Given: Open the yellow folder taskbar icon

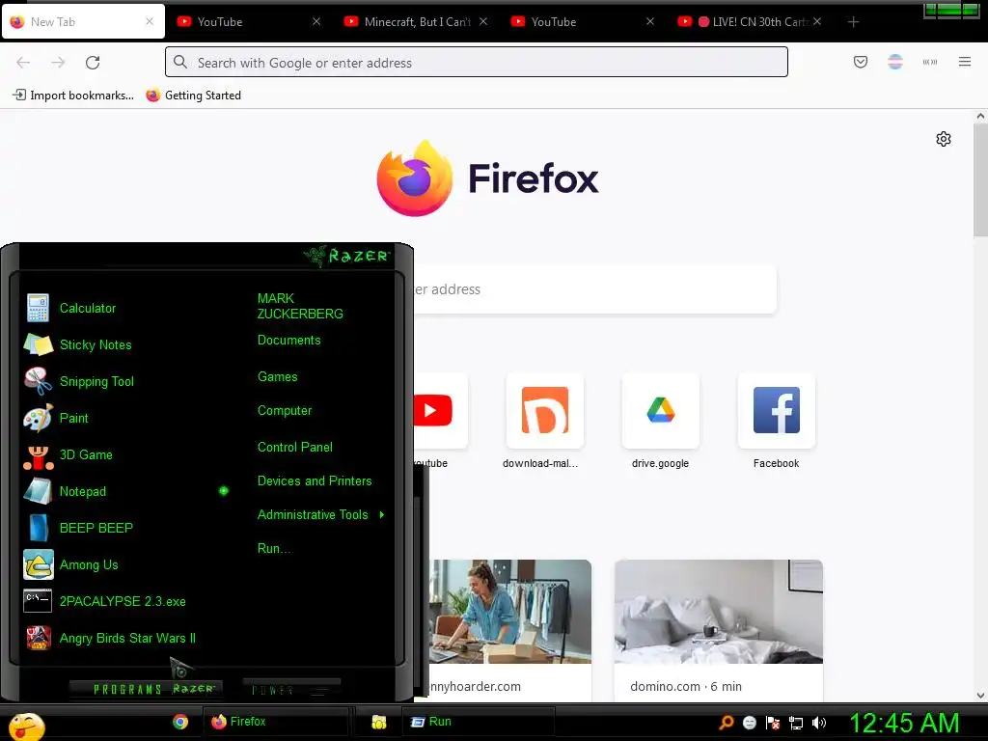Looking at the screenshot, I should coord(378,722).
